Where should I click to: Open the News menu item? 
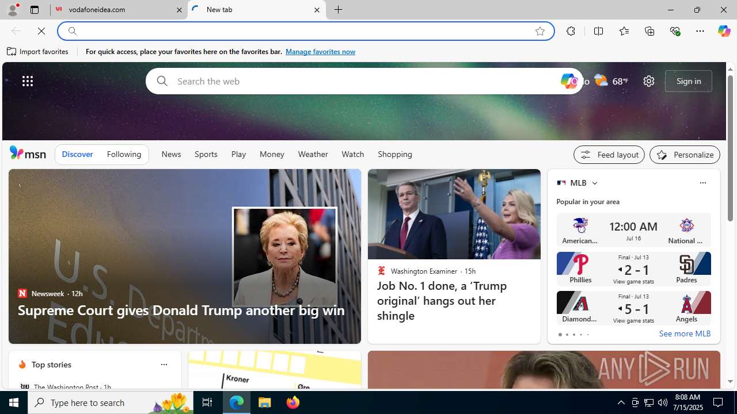tap(171, 155)
